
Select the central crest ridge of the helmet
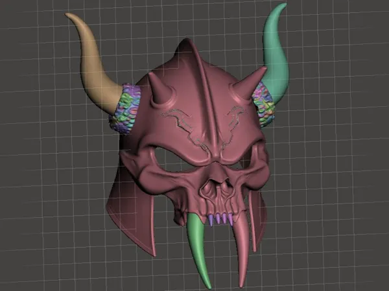tap(206, 99)
